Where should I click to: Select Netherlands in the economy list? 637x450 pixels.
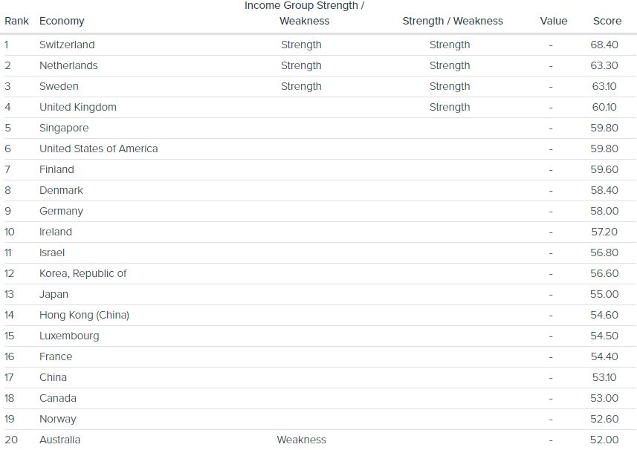pyautogui.click(x=68, y=65)
